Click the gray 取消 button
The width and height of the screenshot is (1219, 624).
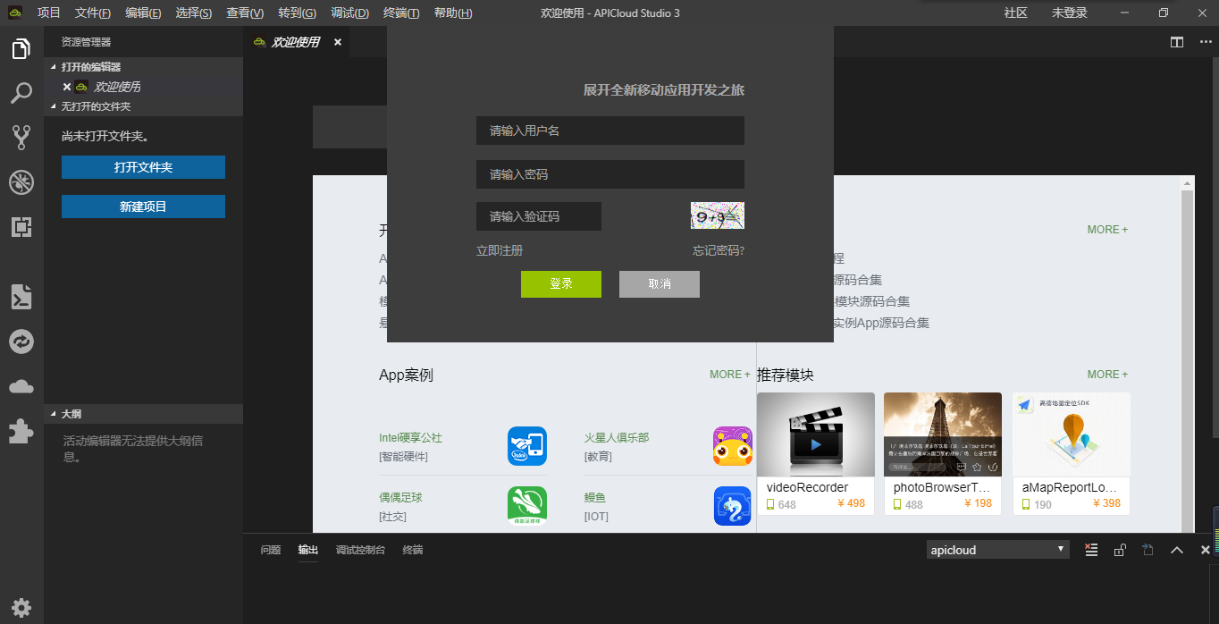click(x=660, y=284)
